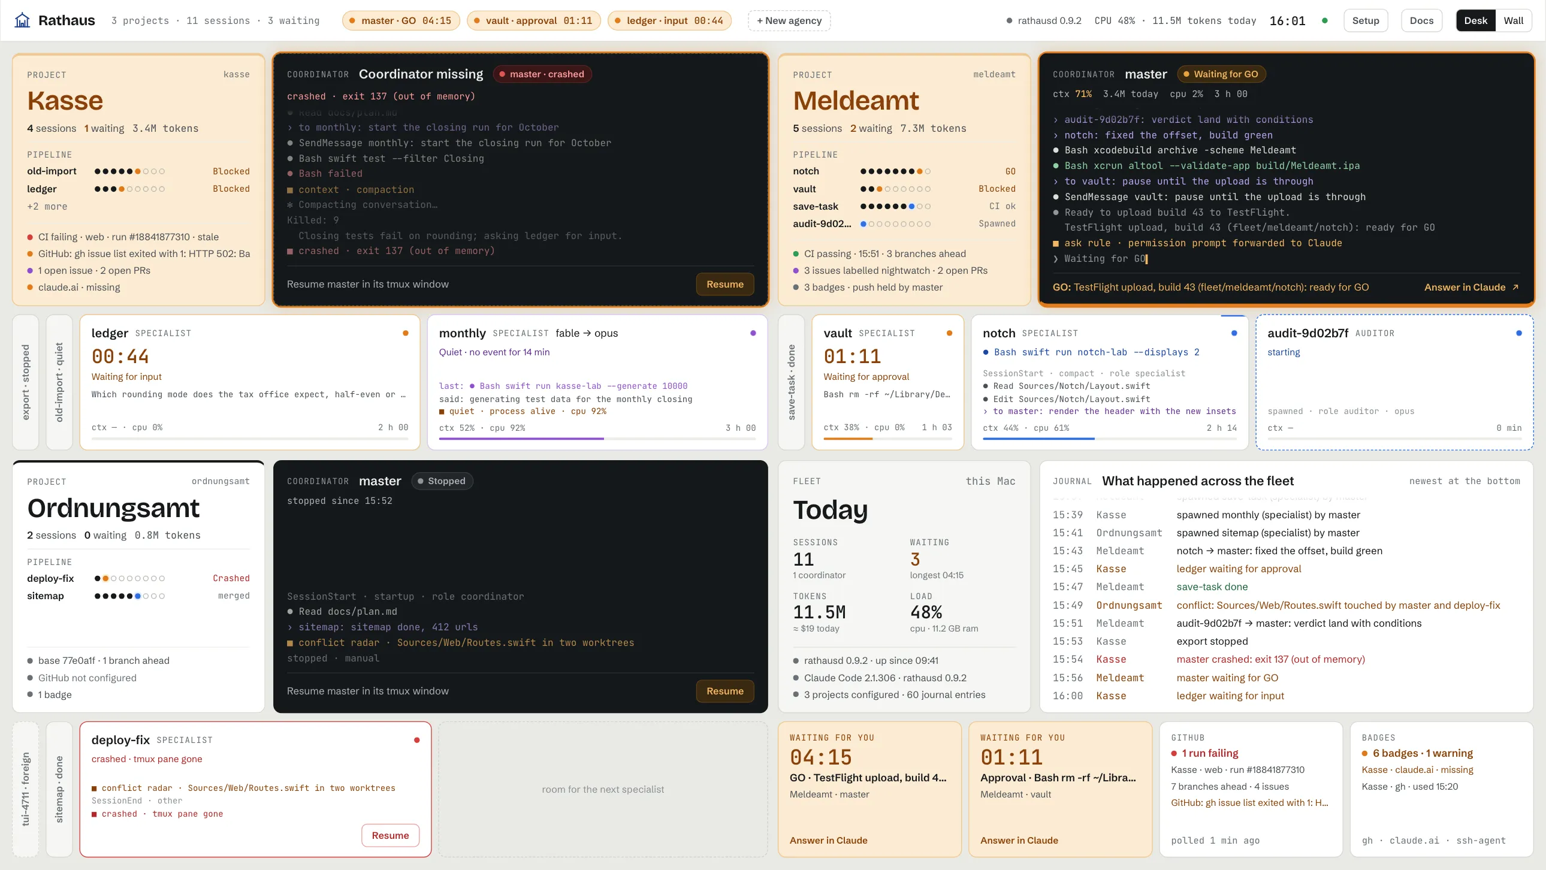Switch to Desk view
This screenshot has width=1546, height=870.
[x=1475, y=20]
